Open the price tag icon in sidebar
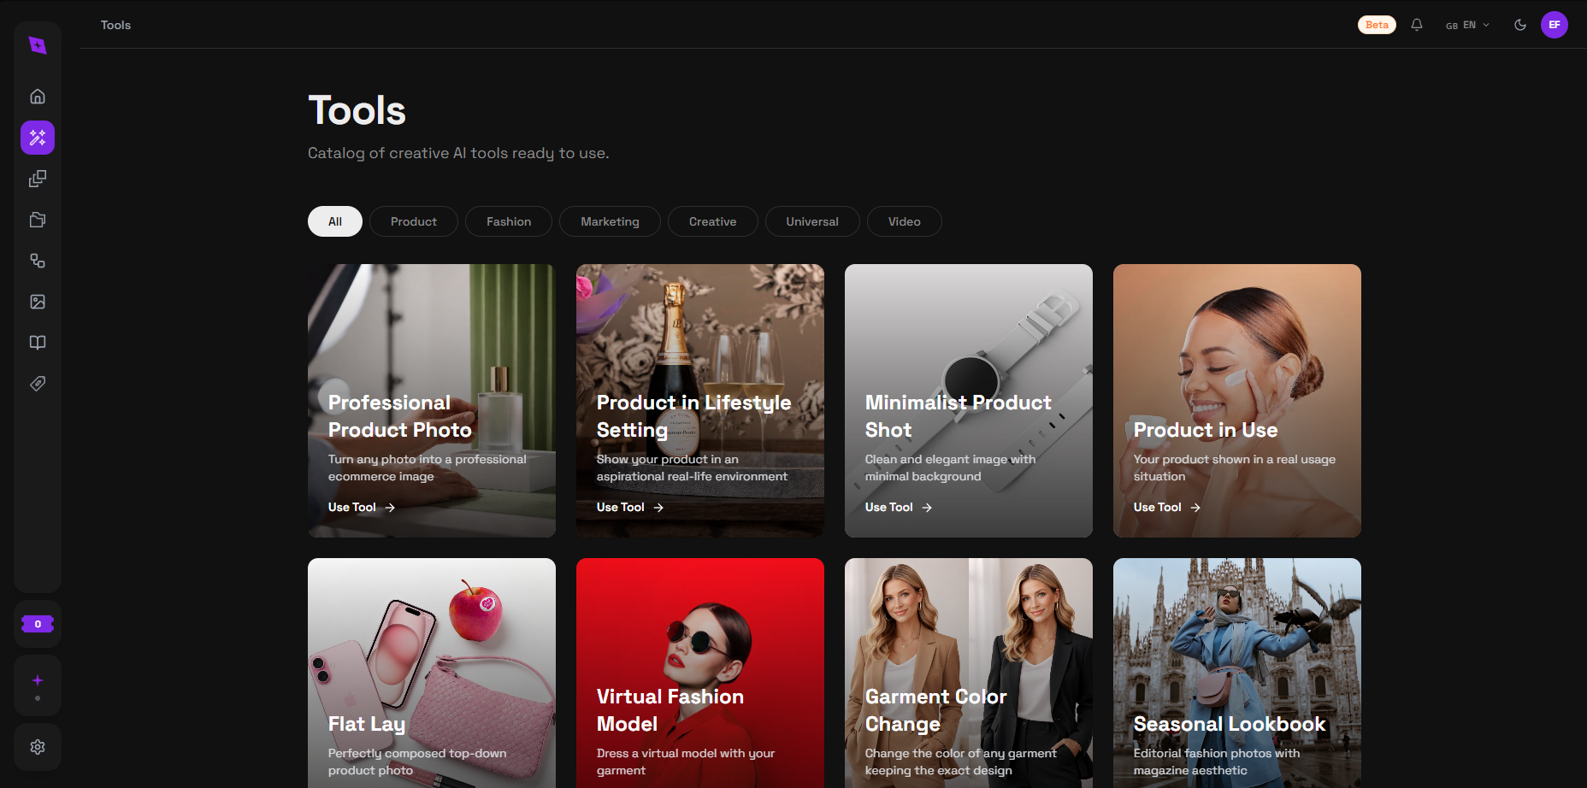The height and width of the screenshot is (788, 1587). [38, 384]
